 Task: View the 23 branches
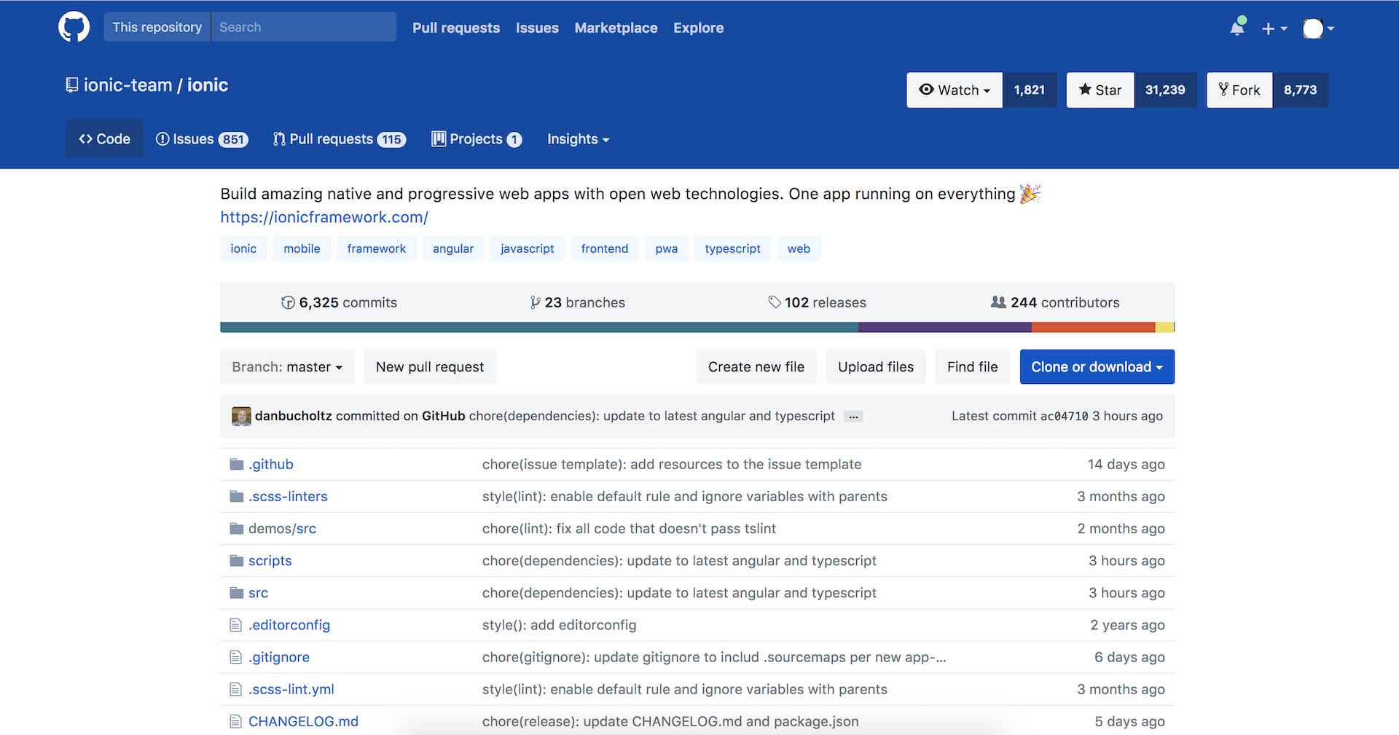pos(578,302)
